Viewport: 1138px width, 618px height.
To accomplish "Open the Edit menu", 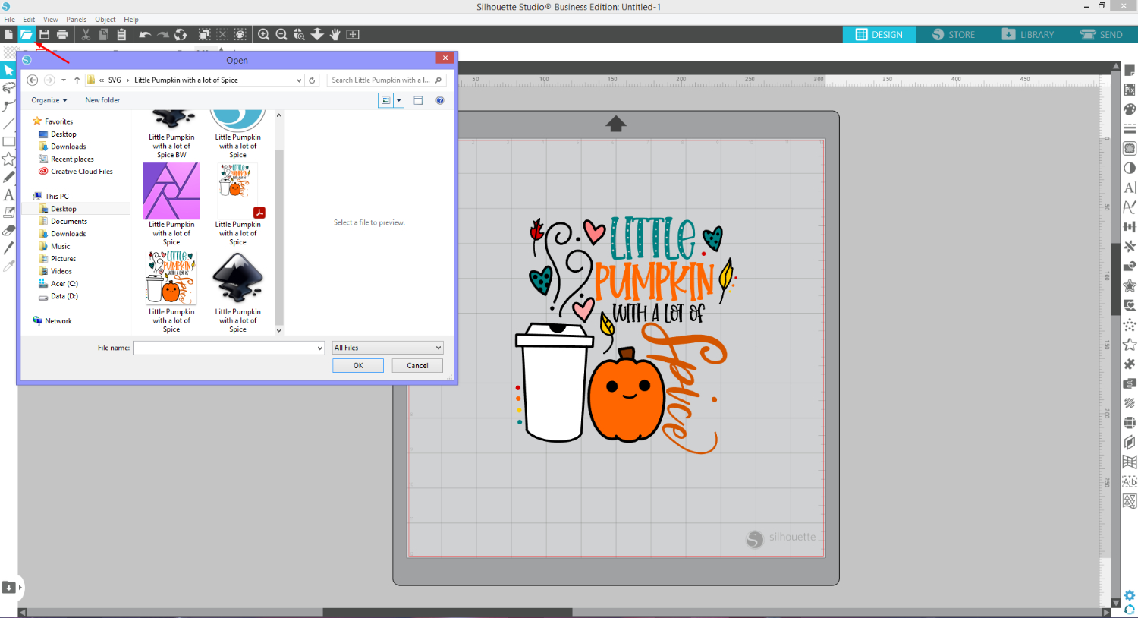I will 29,19.
